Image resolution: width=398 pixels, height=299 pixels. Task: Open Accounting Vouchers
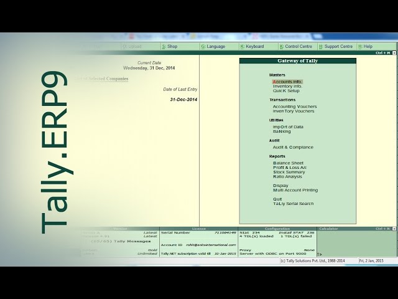[295, 107]
